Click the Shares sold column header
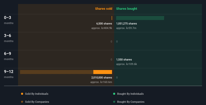 pos(104,9)
